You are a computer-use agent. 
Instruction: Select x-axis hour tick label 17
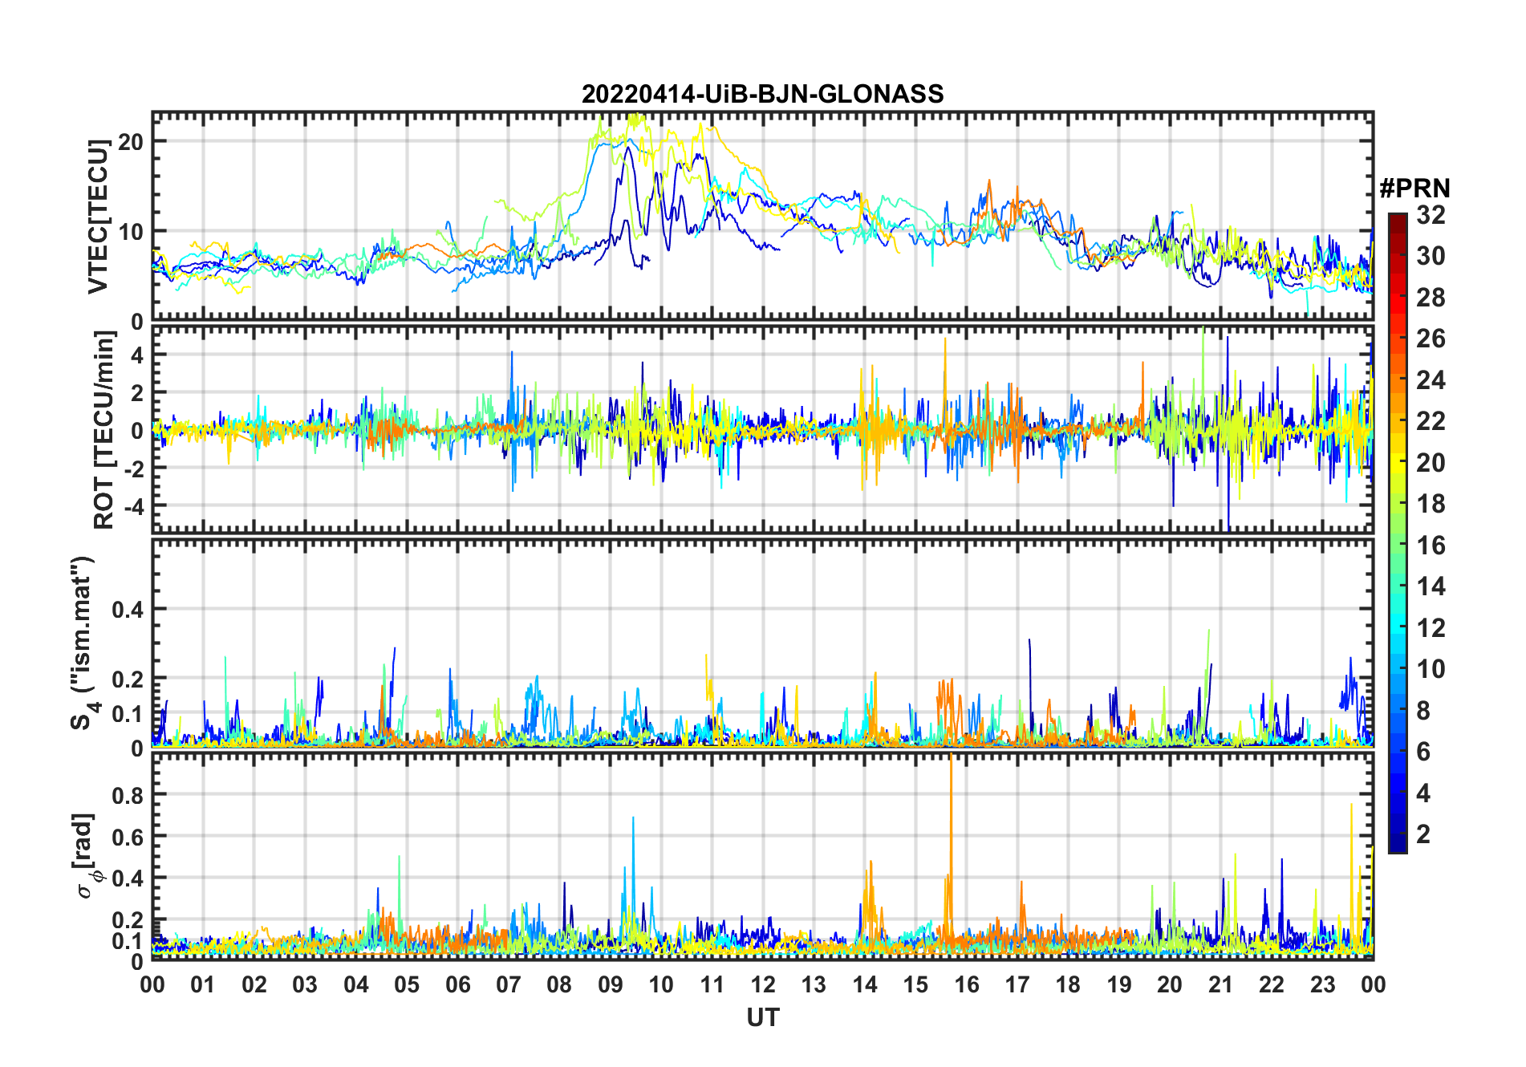[1017, 984]
